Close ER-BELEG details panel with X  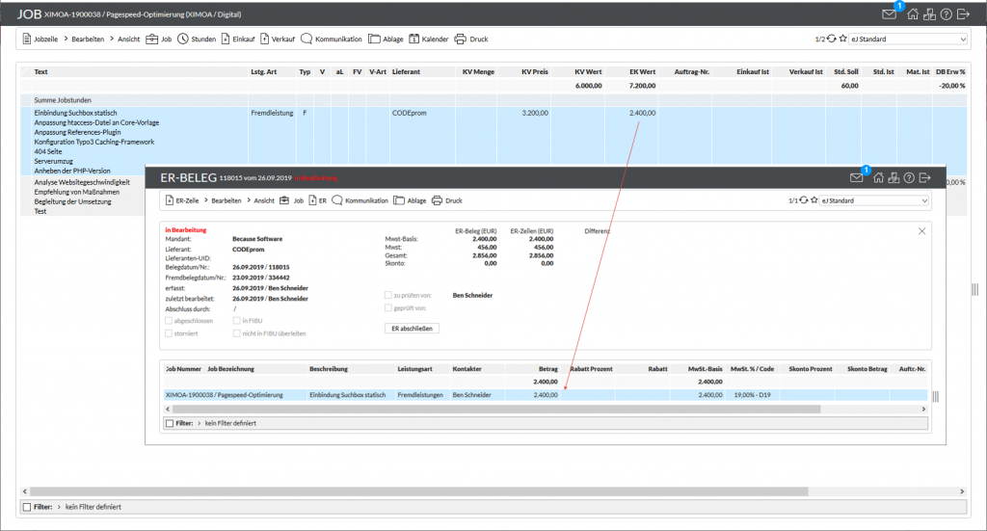tap(921, 231)
